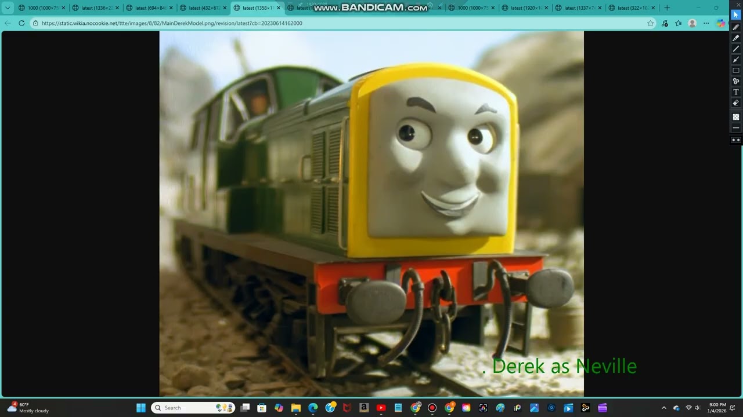Open Bandicam recorder from the taskbar

point(432,408)
